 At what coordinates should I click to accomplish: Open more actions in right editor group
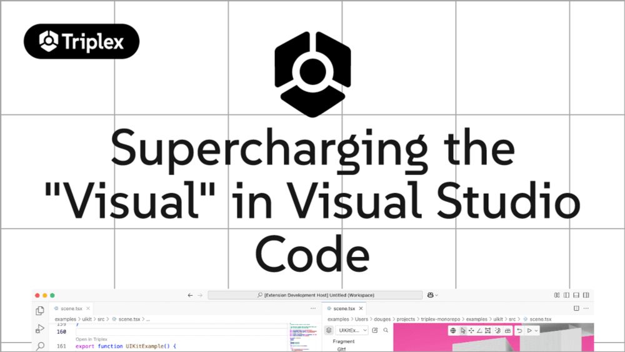(586, 309)
